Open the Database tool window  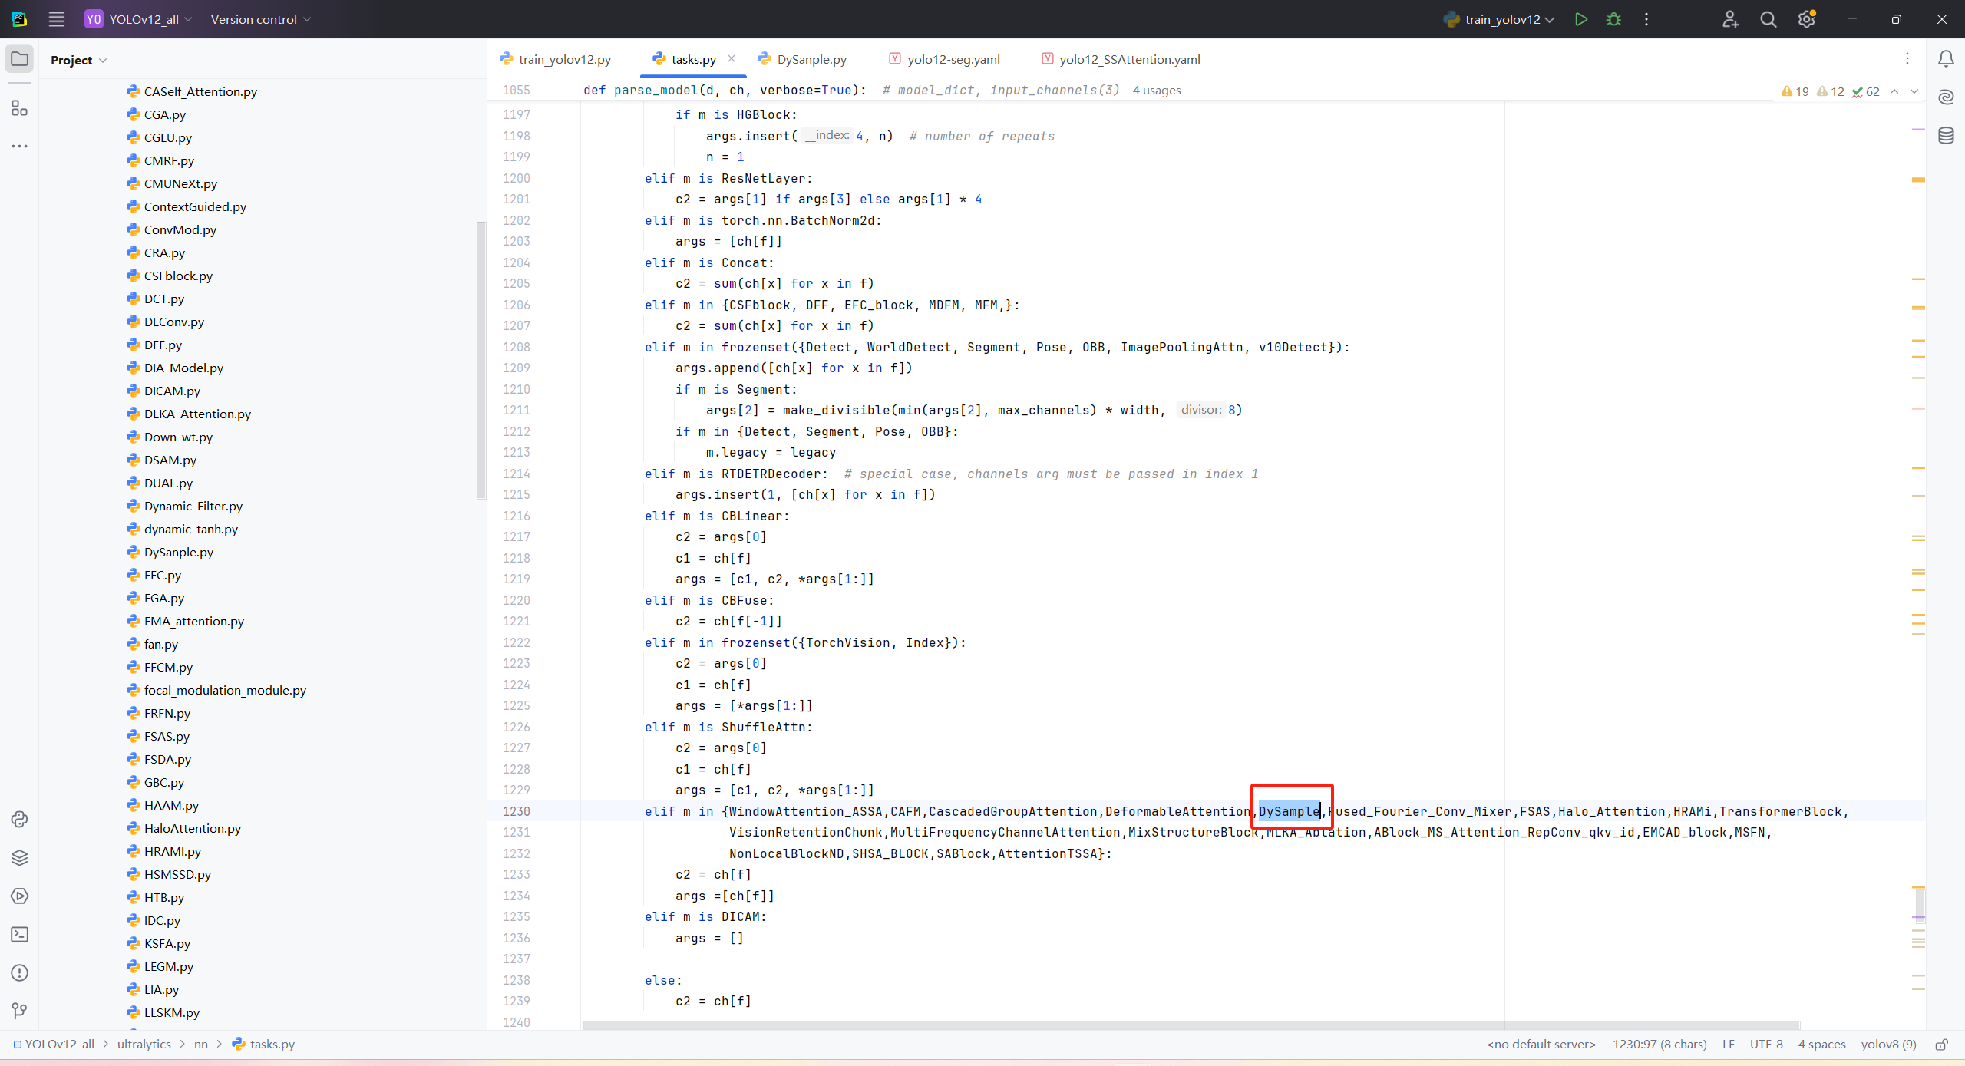[1946, 136]
